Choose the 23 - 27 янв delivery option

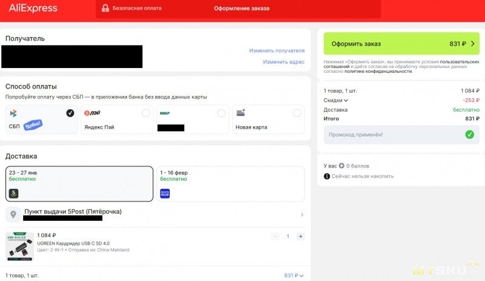(79, 183)
